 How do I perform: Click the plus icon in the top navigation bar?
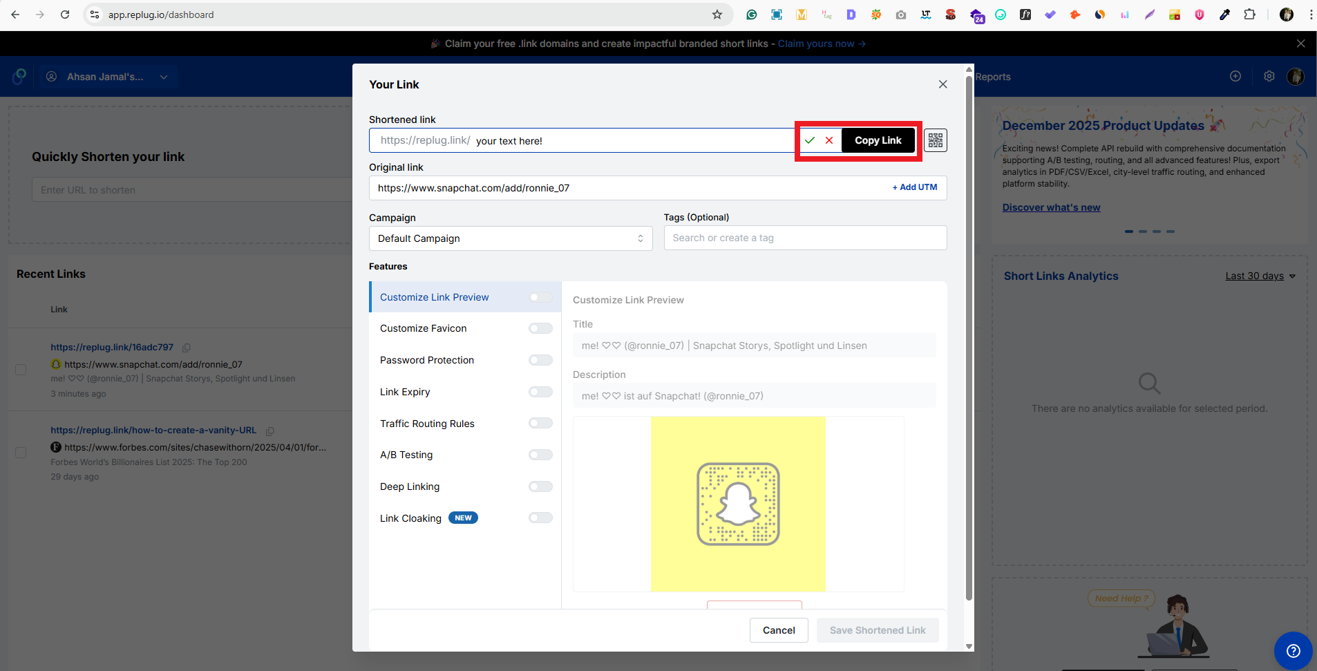pyautogui.click(x=1236, y=76)
